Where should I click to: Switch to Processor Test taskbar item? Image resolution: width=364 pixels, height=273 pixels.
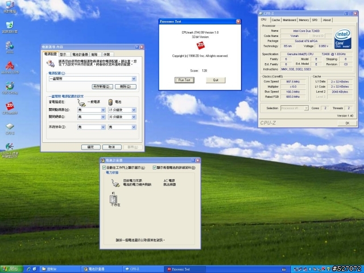pos(185,269)
